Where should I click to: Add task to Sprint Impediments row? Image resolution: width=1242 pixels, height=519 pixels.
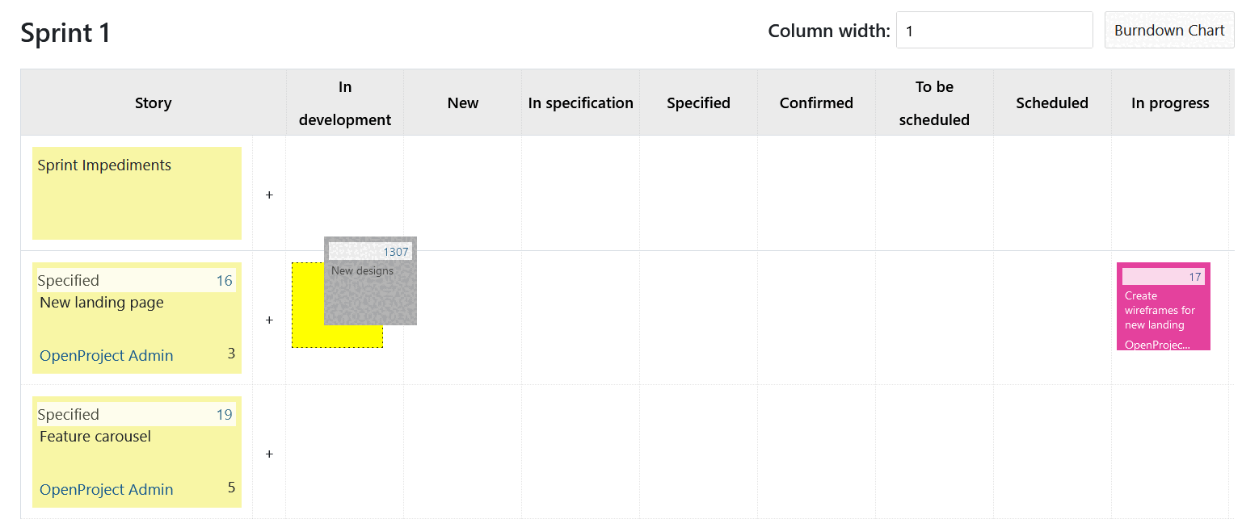click(269, 195)
